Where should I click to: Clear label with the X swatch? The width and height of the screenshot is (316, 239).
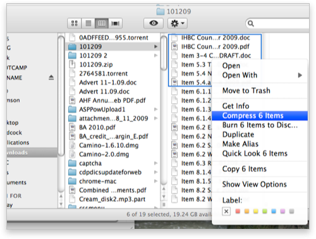(226, 211)
